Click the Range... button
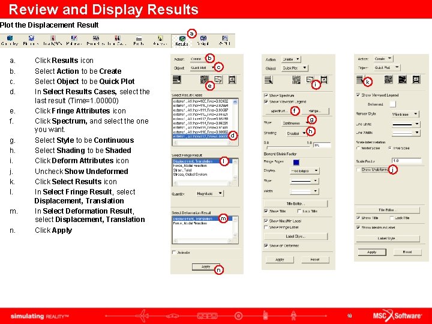Image resolution: width=432 pixels, height=324 pixels. (315, 111)
